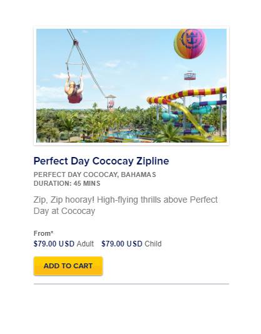The image size is (261, 334).
Task: Open the zipline excursion photo
Action: tap(131, 86)
